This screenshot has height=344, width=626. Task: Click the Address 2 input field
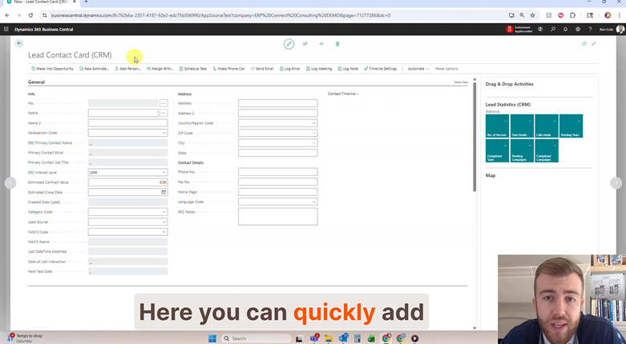(278, 114)
